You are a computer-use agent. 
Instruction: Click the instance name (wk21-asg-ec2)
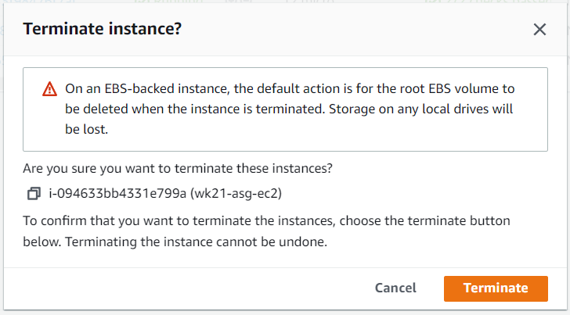pos(236,193)
